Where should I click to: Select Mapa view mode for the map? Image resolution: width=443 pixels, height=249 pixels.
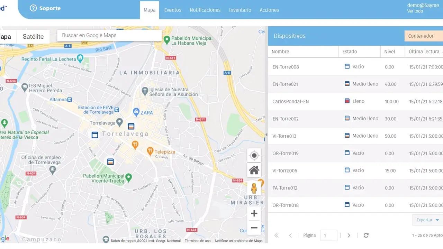(x=5, y=36)
